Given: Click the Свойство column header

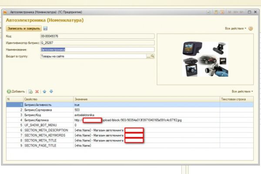Looking at the screenshot, I should (48, 99).
